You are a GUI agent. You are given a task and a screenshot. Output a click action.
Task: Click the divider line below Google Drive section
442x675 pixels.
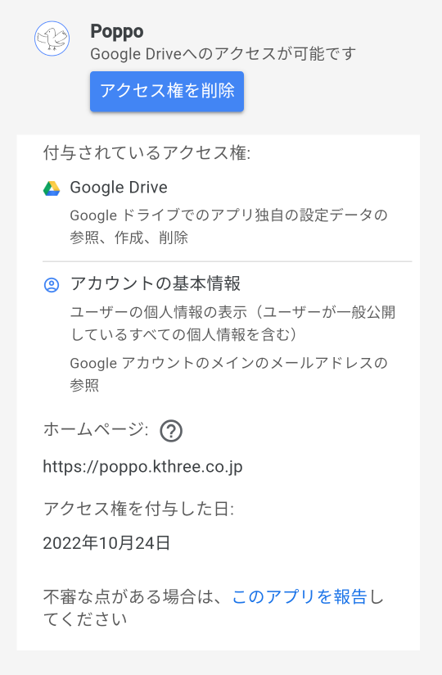coord(227,261)
